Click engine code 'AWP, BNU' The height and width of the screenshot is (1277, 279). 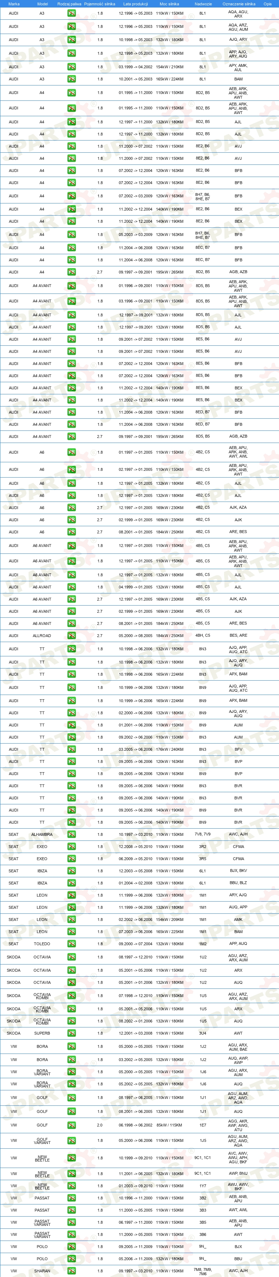pyautogui.click(x=238, y=1174)
